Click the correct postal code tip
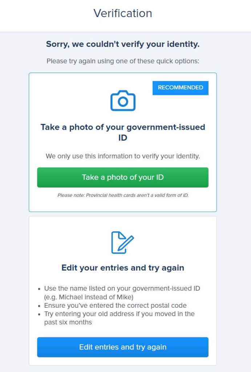 (x=115, y=305)
